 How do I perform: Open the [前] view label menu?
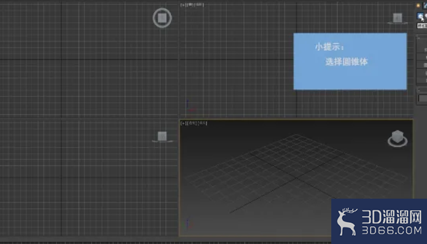190,4
